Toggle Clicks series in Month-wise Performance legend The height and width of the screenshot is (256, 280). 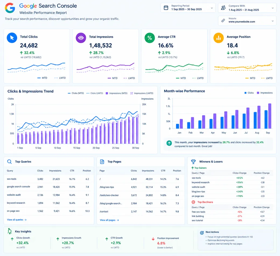249,93
